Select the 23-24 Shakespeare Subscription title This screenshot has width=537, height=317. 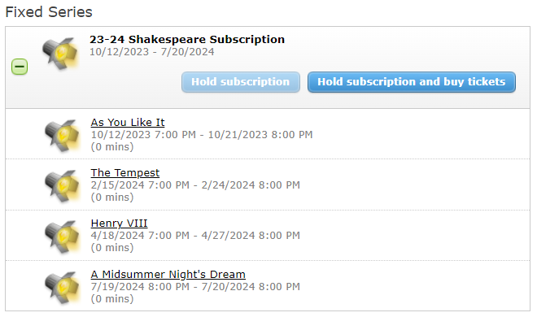(x=187, y=39)
